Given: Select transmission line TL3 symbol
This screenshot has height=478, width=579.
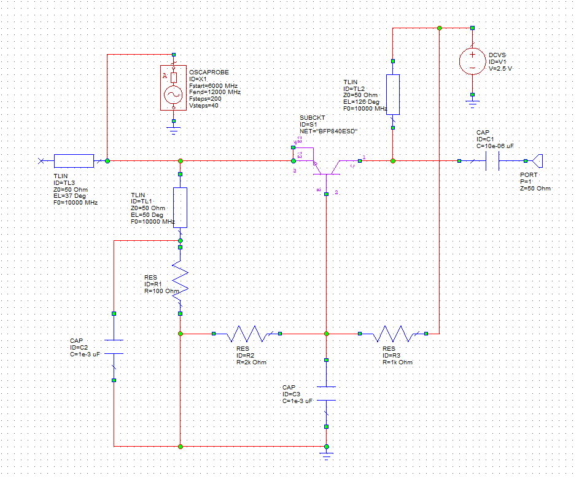Looking at the screenshot, I should pos(74,161).
